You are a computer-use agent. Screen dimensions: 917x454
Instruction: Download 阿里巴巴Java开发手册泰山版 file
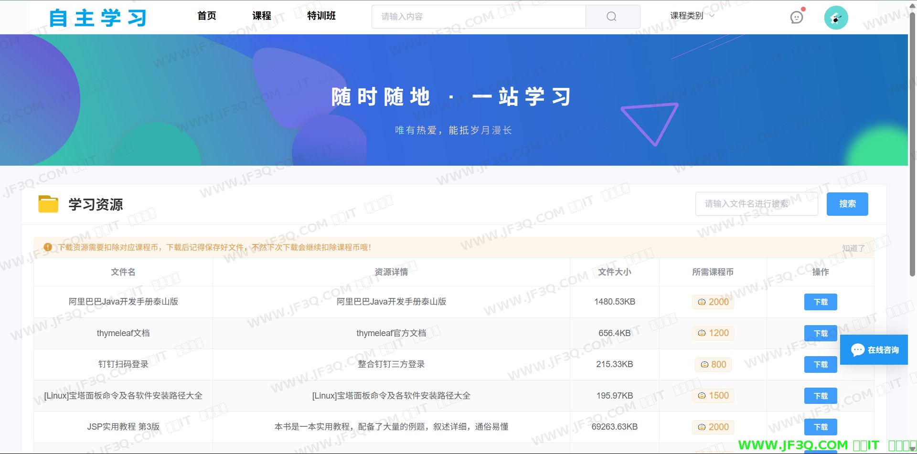pyautogui.click(x=821, y=302)
